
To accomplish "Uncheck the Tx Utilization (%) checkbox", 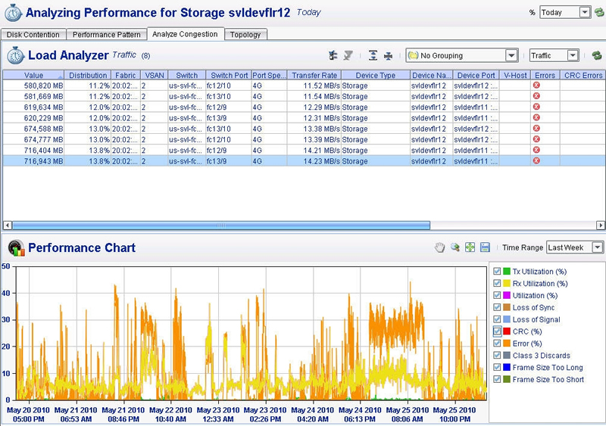I will [497, 272].
